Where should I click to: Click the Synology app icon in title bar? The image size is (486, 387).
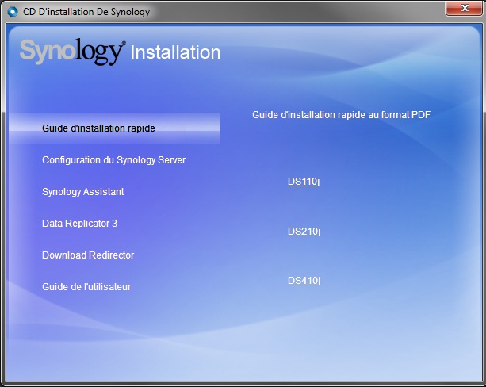click(13, 12)
